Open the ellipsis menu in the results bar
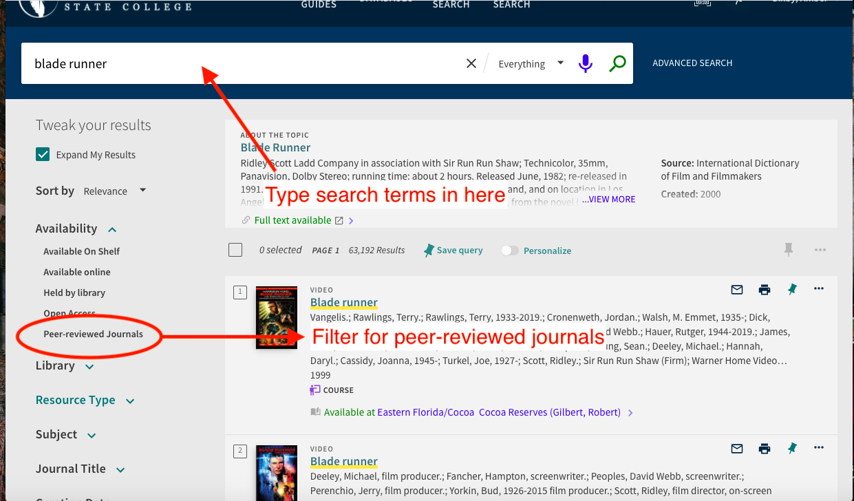Screen dimensions: 854x501 pyautogui.click(x=820, y=250)
